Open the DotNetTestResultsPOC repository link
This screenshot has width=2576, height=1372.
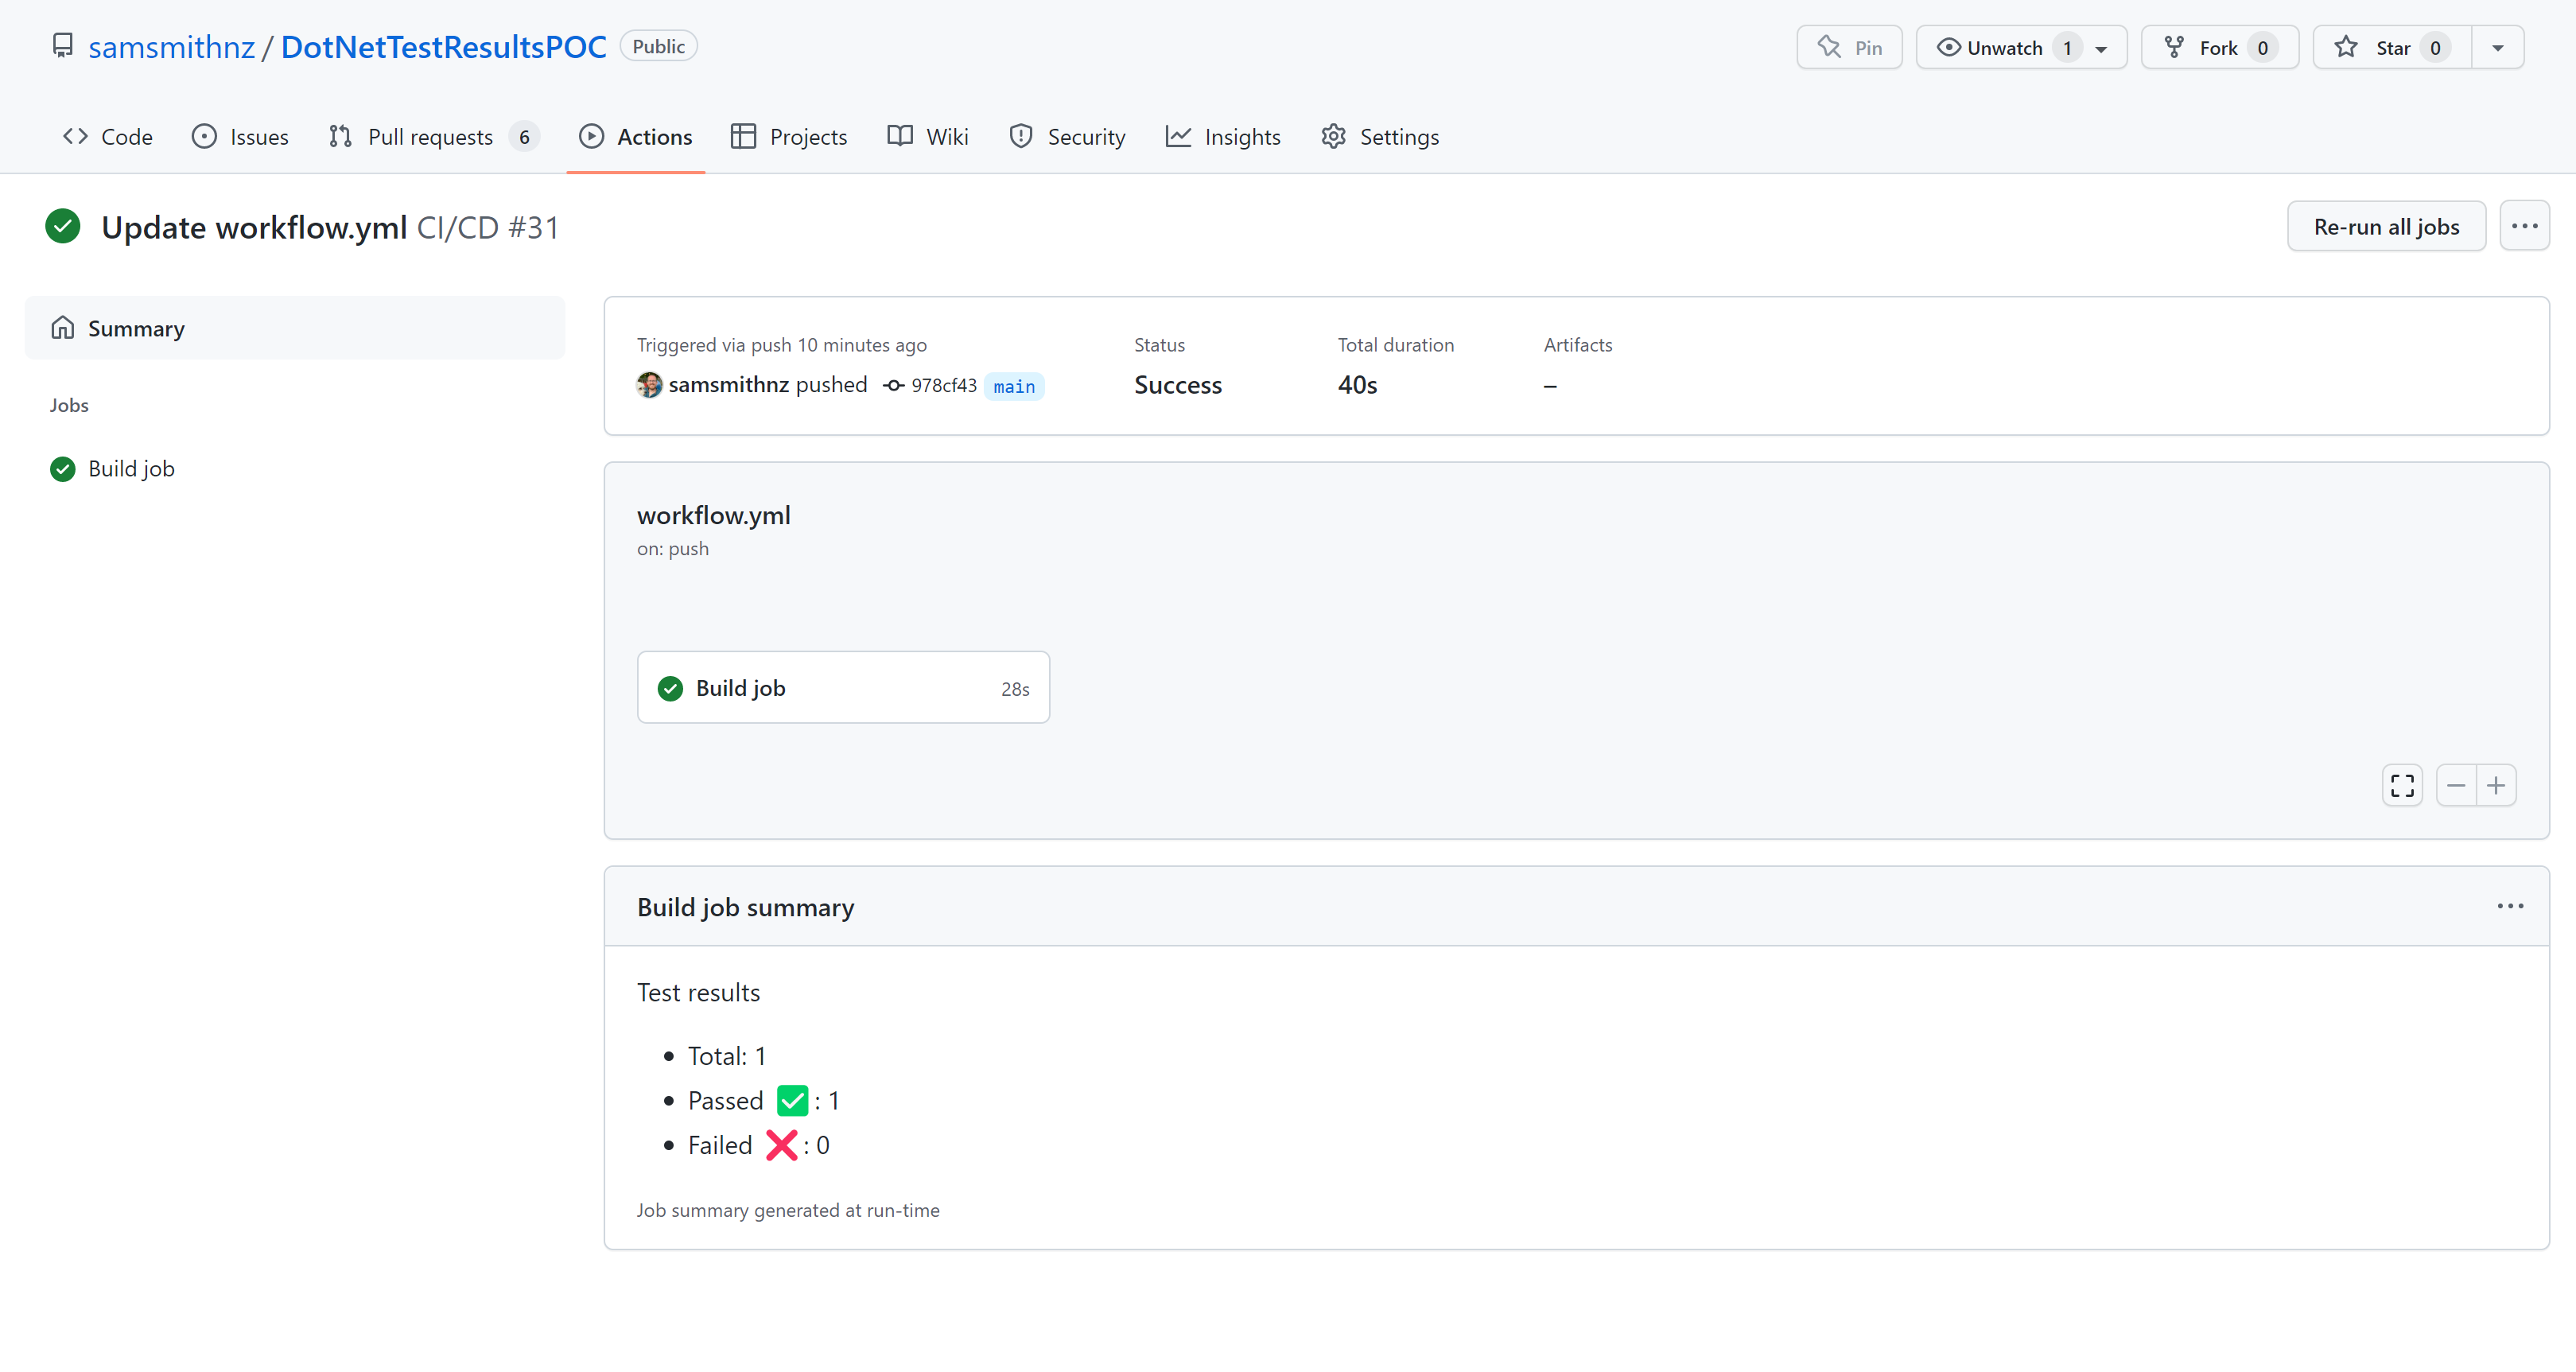point(443,47)
